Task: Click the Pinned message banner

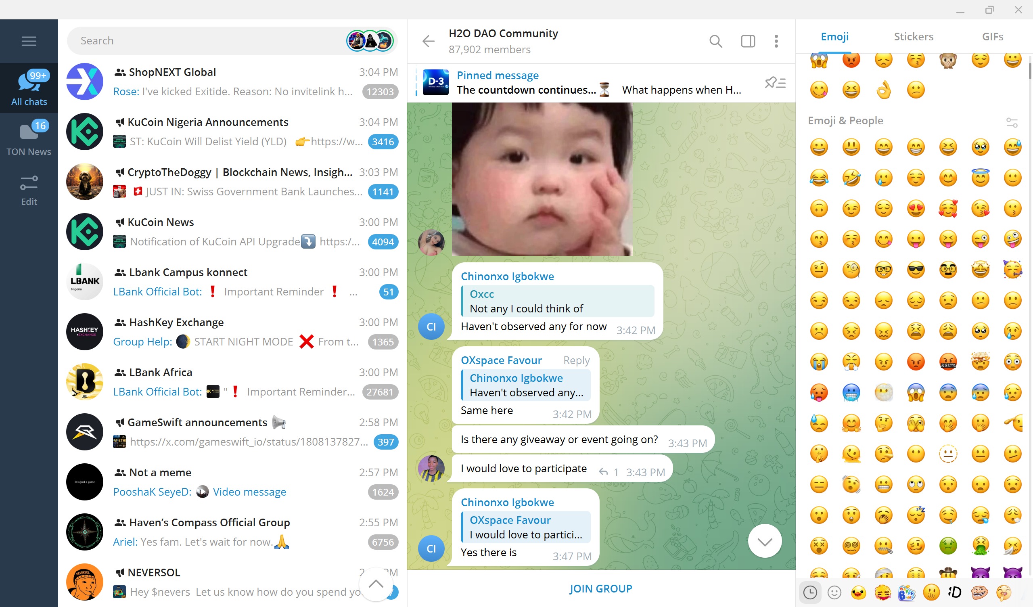Action: [590, 82]
